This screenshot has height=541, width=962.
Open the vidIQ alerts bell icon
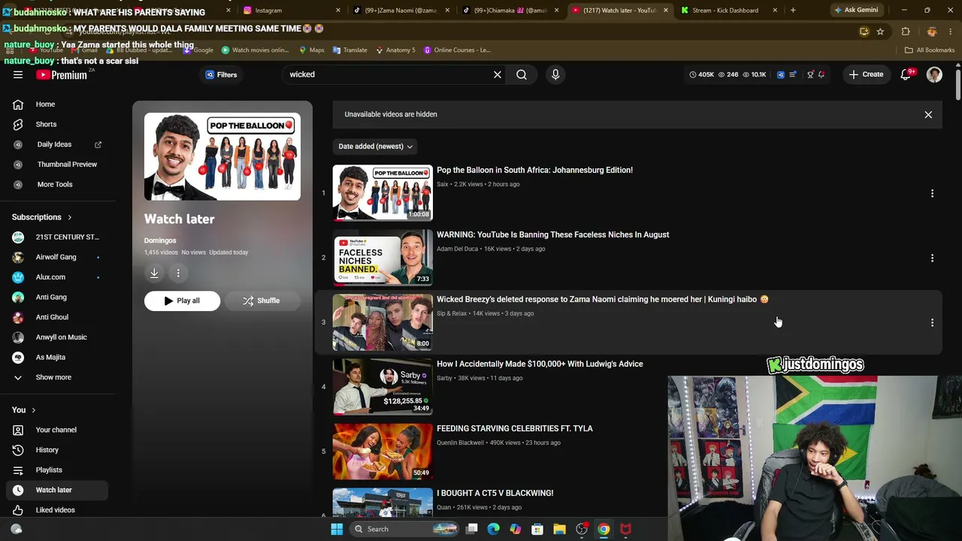(821, 74)
